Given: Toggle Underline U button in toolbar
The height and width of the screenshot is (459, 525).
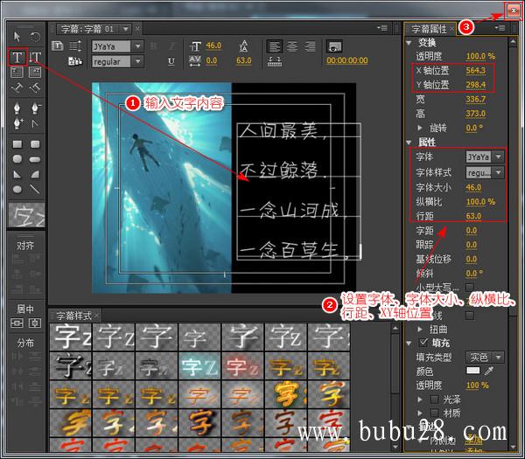Looking at the screenshot, I should click(x=171, y=61).
